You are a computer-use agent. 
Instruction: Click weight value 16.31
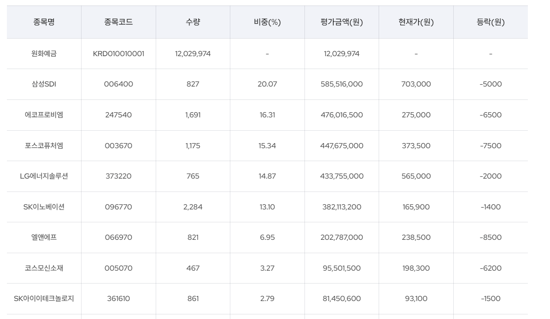[267, 115]
